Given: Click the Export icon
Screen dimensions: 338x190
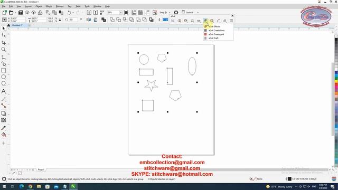Looking at the screenshot, I should click(x=96, y=13).
